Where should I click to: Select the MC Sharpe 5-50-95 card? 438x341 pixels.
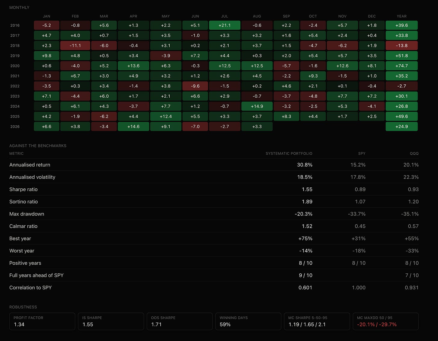(x=317, y=321)
